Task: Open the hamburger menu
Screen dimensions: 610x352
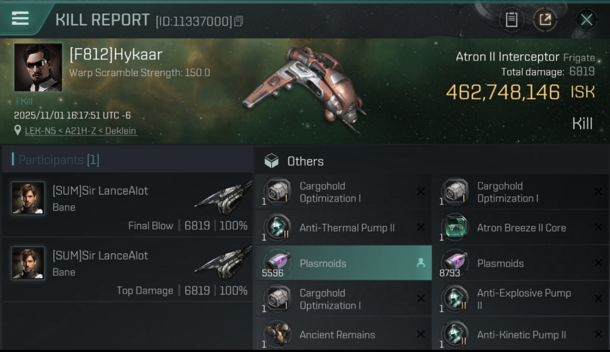Action: coord(20,18)
